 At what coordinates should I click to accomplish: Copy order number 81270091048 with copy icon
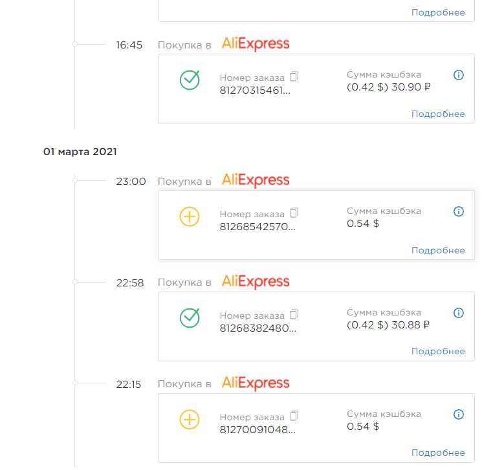click(294, 416)
